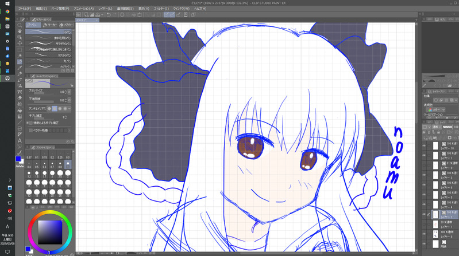
Task: Click the brush size stepper arrows
Action: (x=65, y=92)
